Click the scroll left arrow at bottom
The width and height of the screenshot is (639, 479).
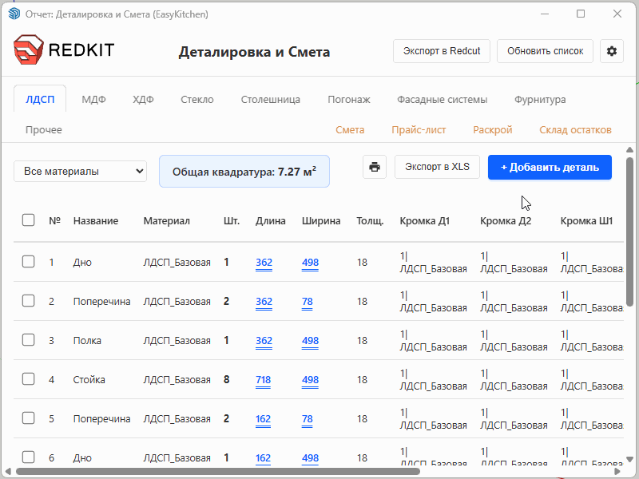(8, 471)
